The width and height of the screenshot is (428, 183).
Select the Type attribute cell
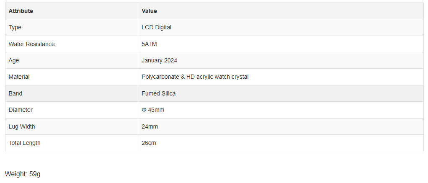pyautogui.click(x=72, y=27)
